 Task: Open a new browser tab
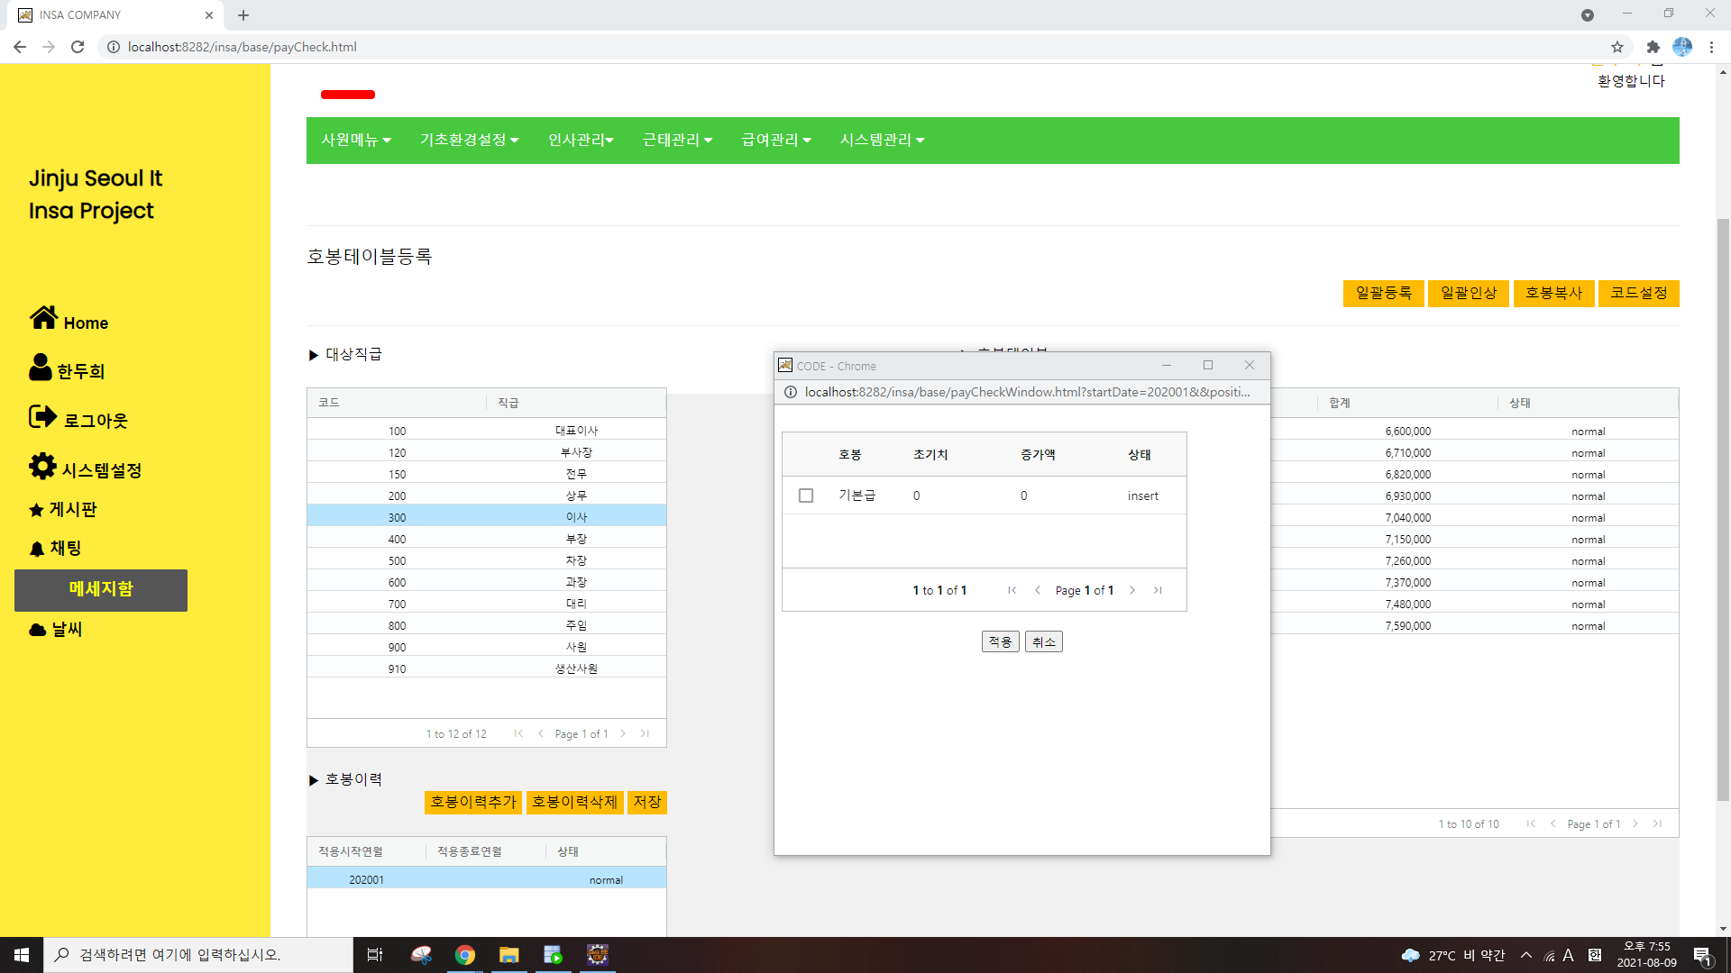click(243, 15)
